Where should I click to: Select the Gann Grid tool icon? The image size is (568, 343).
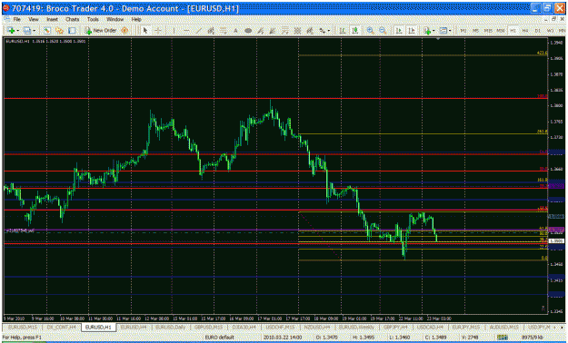(x=297, y=31)
